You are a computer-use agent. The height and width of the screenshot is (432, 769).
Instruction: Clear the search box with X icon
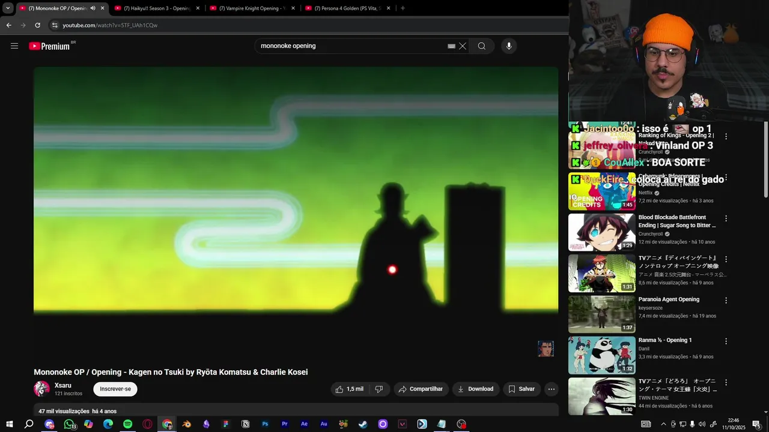[463, 46]
